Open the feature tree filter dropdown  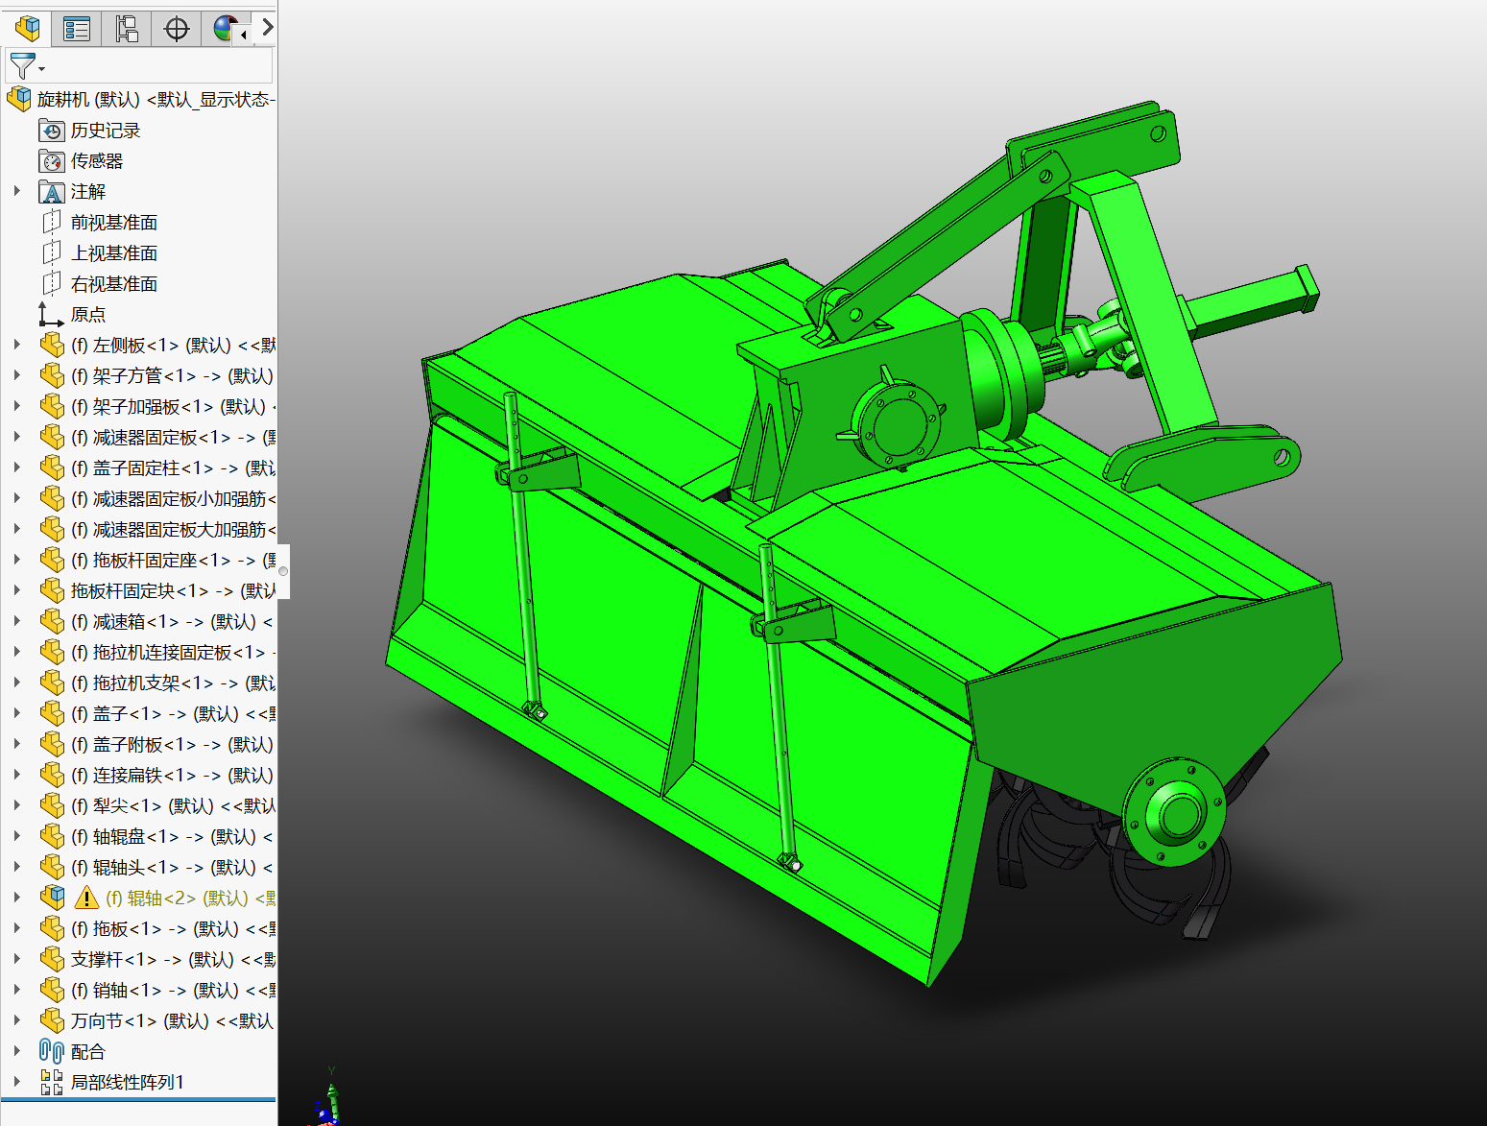(x=26, y=67)
